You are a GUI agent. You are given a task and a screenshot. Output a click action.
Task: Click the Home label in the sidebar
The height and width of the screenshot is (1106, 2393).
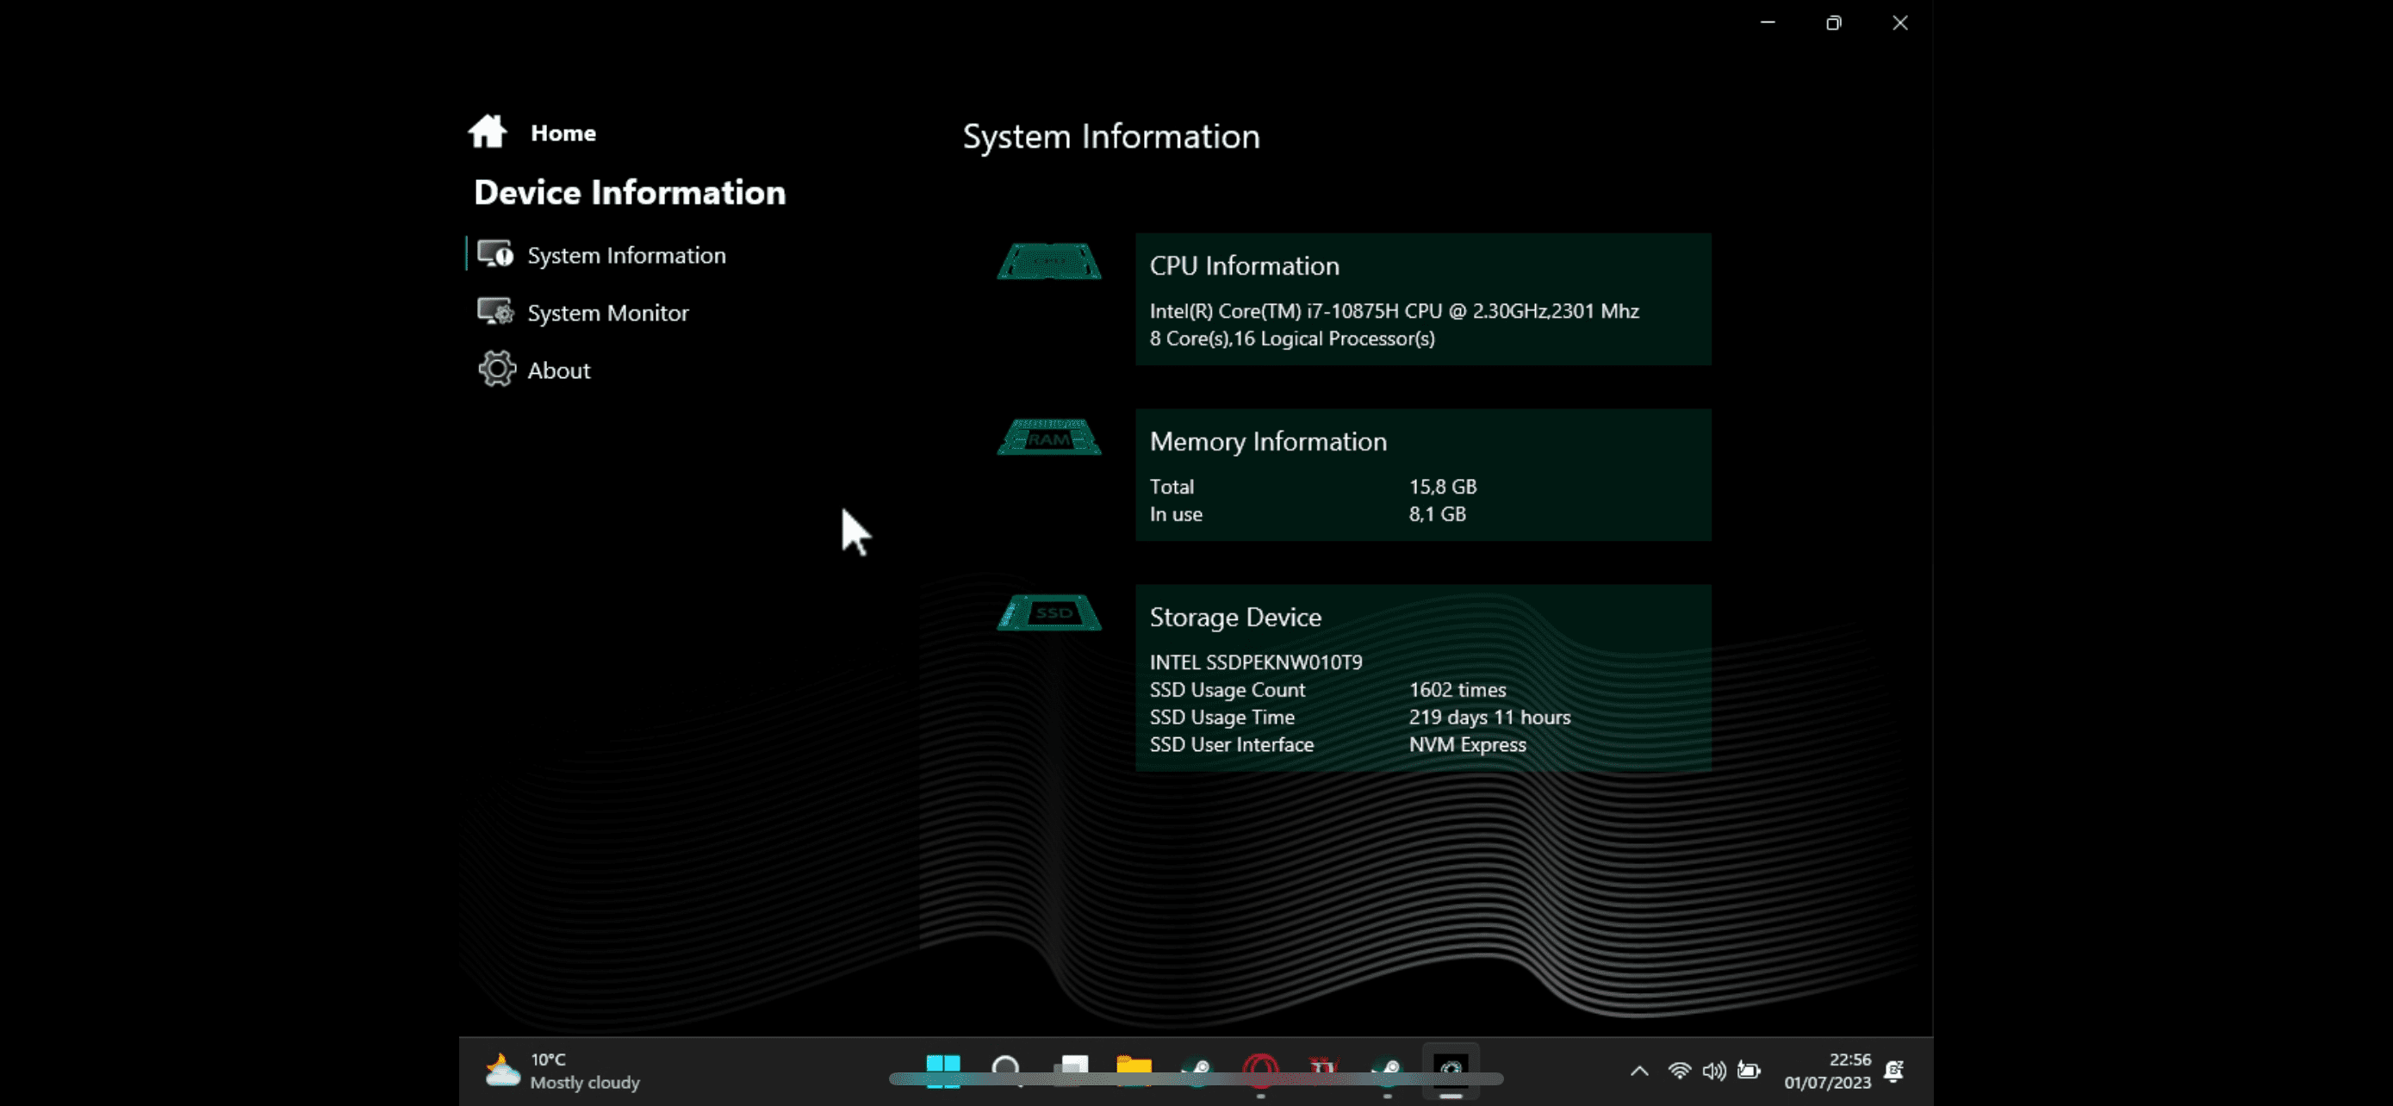[563, 133]
